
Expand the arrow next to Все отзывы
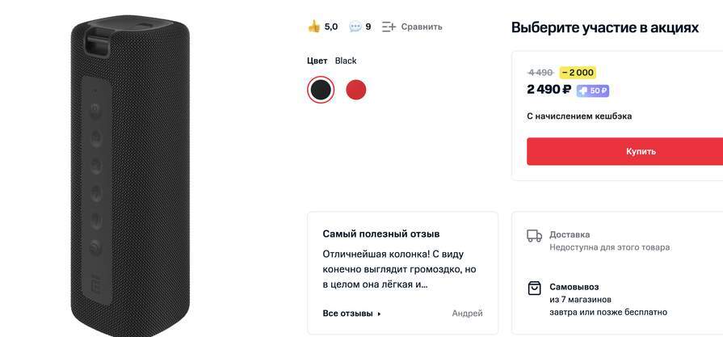click(379, 314)
